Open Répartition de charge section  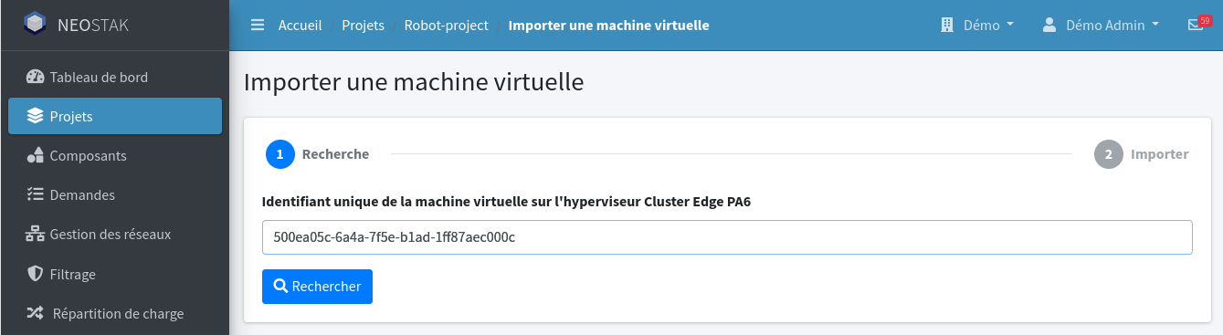[x=115, y=312]
